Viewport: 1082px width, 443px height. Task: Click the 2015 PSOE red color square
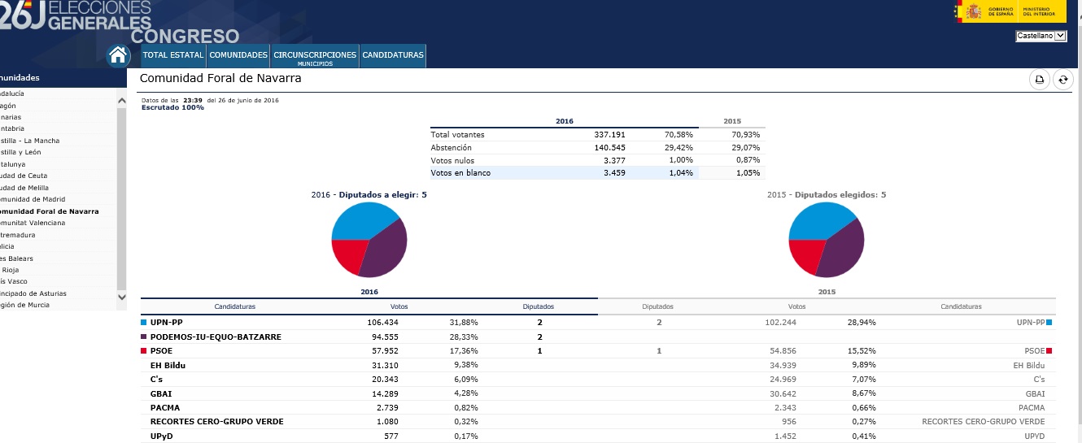(1049, 351)
